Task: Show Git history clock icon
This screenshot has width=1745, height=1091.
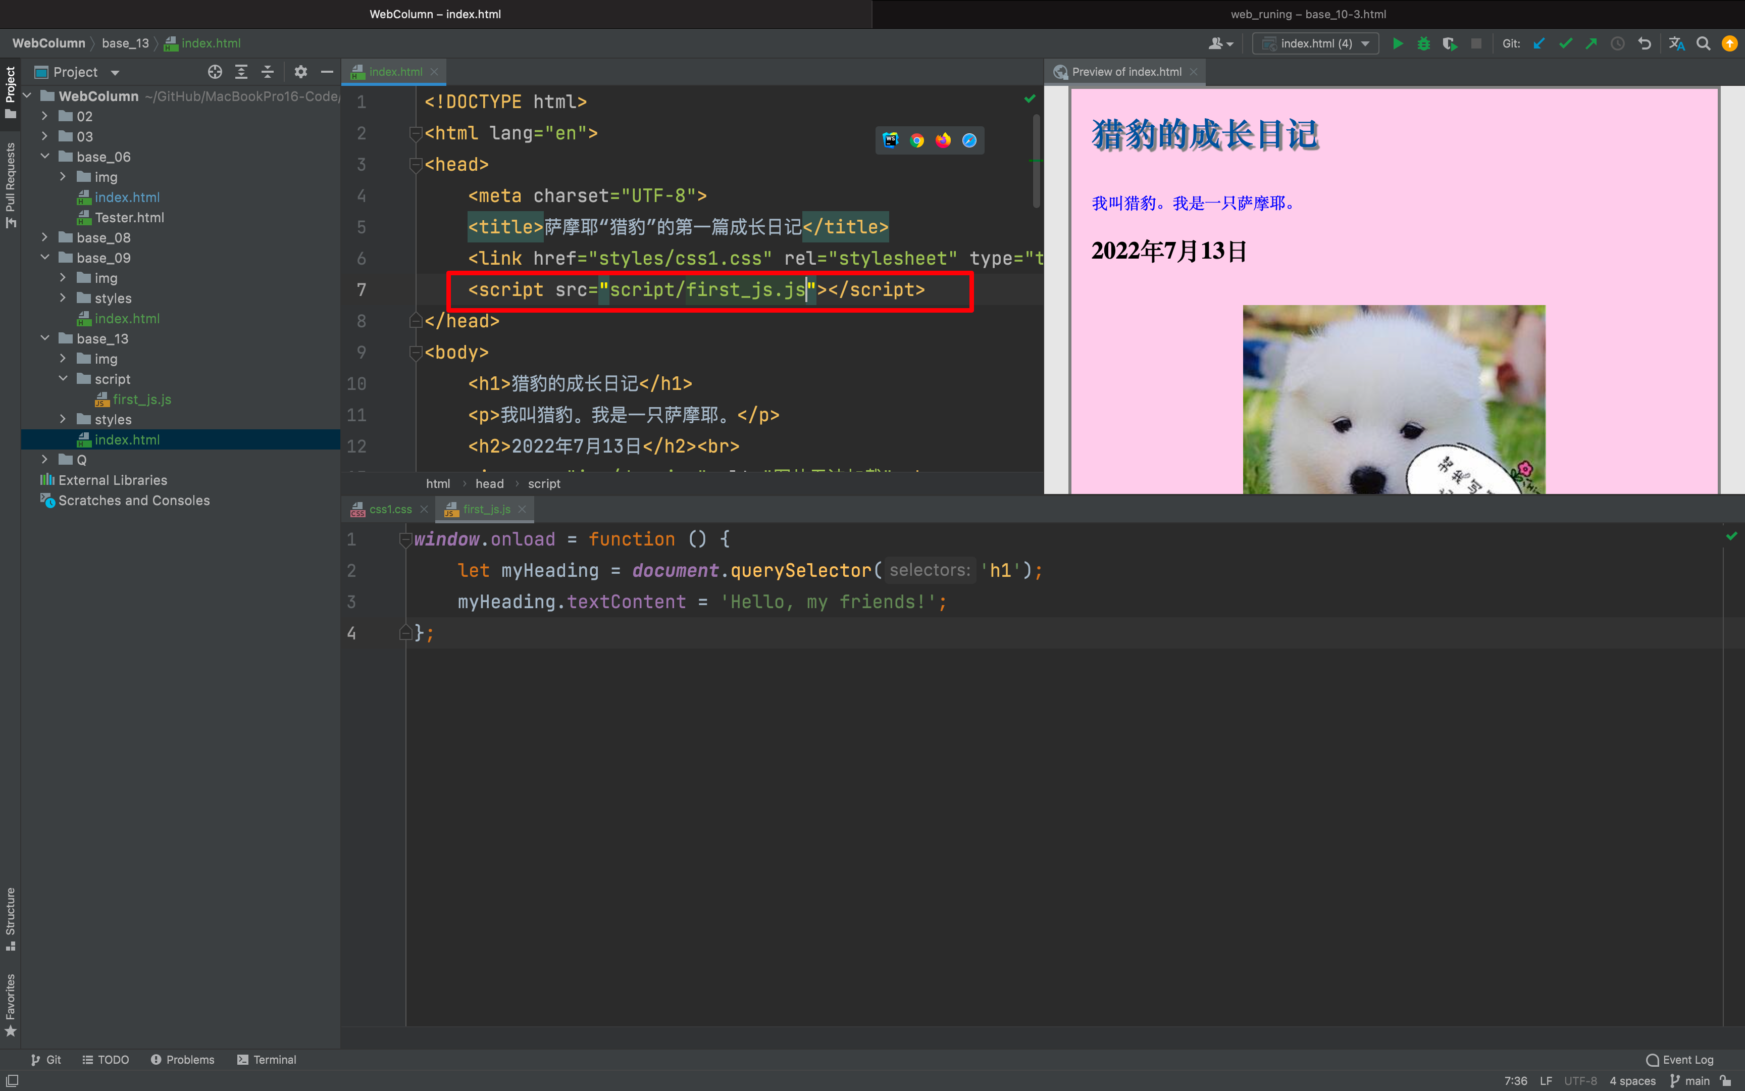Action: pos(1617,43)
